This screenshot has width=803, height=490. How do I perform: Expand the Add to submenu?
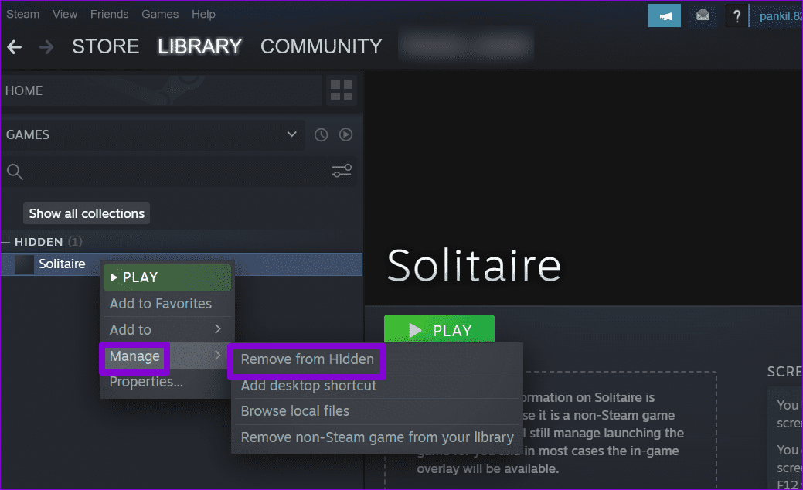click(x=167, y=329)
